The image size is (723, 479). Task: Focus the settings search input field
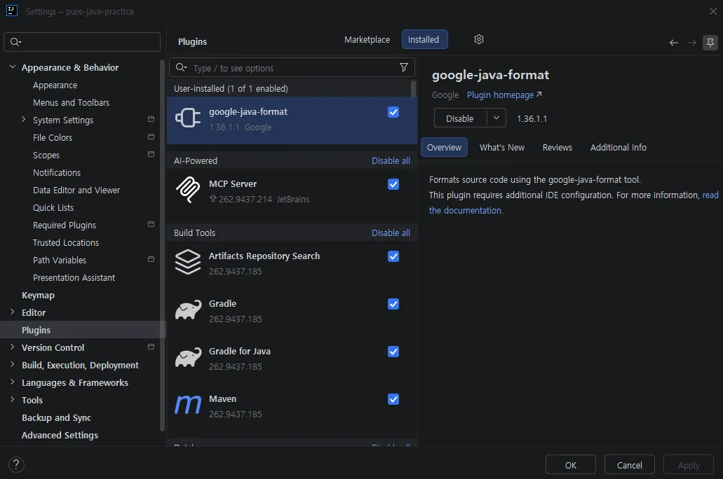click(x=82, y=42)
